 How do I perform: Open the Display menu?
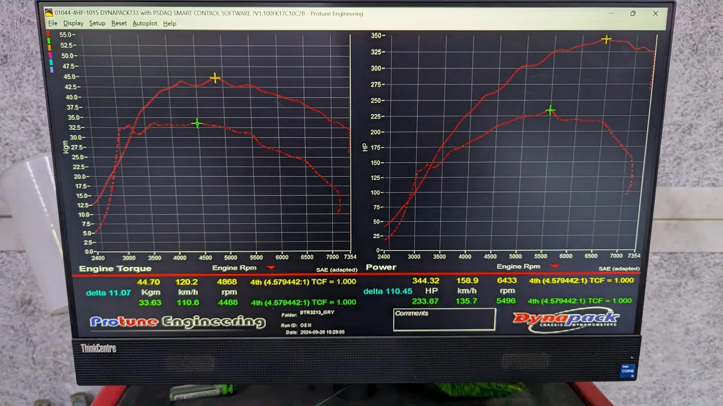(73, 23)
